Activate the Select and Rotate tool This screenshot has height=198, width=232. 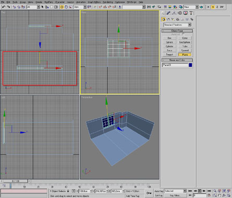66,7
